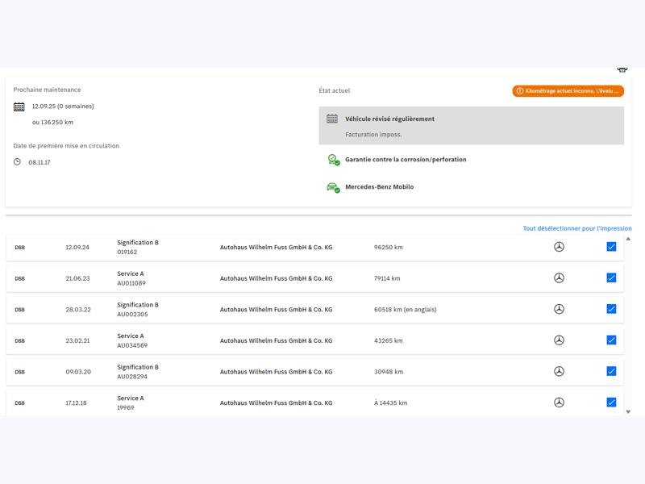Click Mercedes star logo in 17.12.18 row

559,403
